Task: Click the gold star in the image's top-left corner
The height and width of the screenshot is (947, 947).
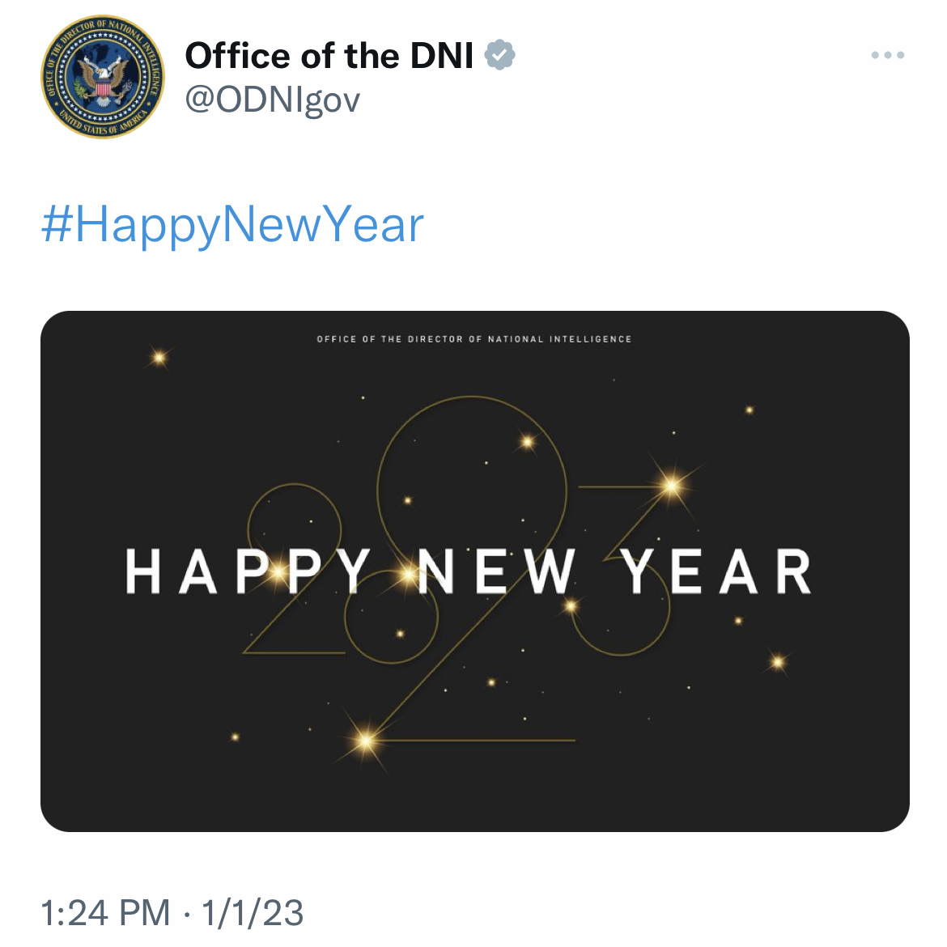Action: 159,356
